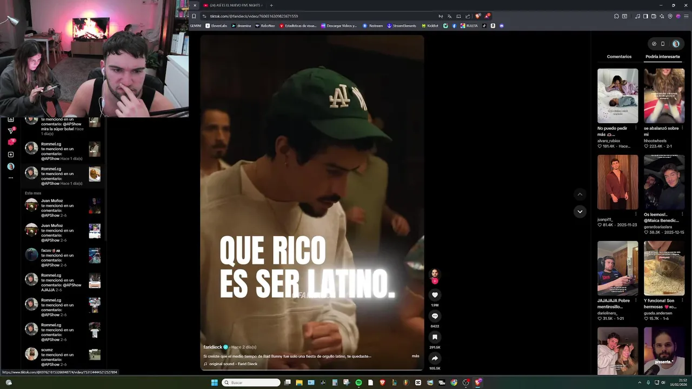This screenshot has height=389, width=692.
Task: Open 'JAJAJAJA Pobre mentirosillo' video thumbnail
Action: point(617,269)
